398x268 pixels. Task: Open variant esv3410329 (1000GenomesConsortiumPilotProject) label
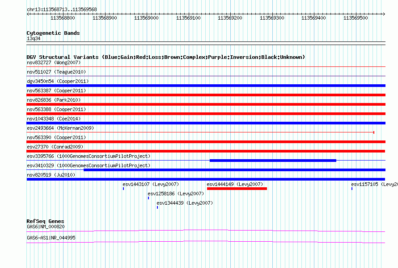[89, 165]
